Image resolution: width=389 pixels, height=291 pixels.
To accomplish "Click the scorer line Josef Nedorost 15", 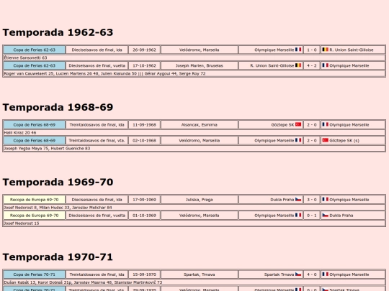I will click(x=194, y=223).
